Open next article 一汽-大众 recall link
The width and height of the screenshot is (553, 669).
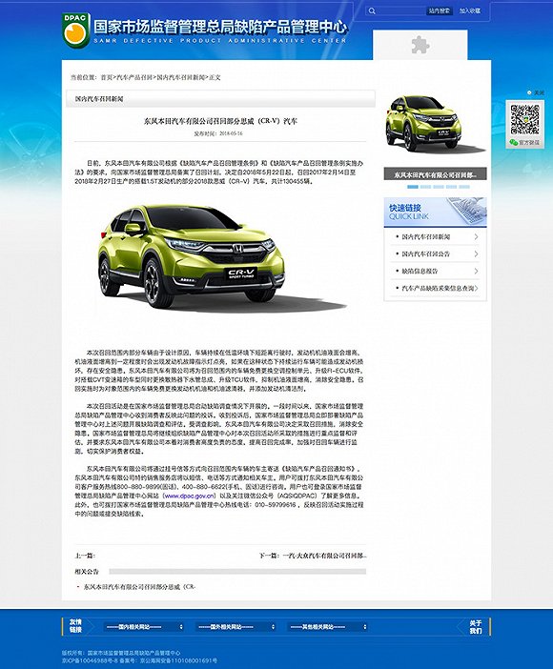[x=324, y=556]
